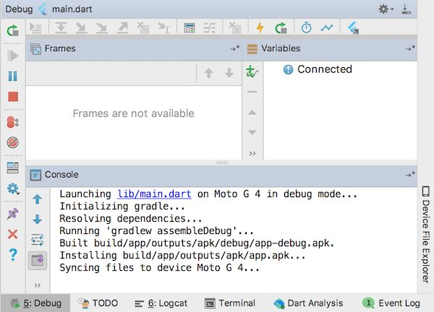The image size is (434, 312).
Task: Rerun main.dart with the green rerun icon
Action: [x=13, y=30]
